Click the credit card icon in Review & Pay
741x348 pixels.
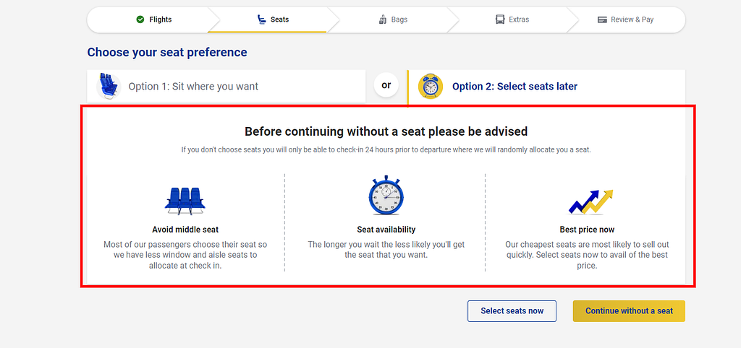tap(602, 19)
